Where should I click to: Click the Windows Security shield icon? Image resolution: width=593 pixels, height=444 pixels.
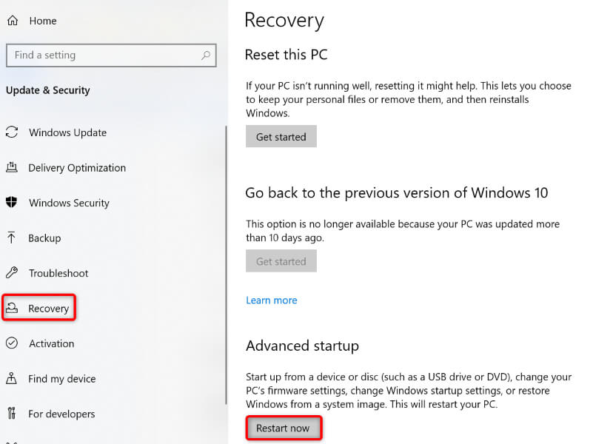pos(12,203)
